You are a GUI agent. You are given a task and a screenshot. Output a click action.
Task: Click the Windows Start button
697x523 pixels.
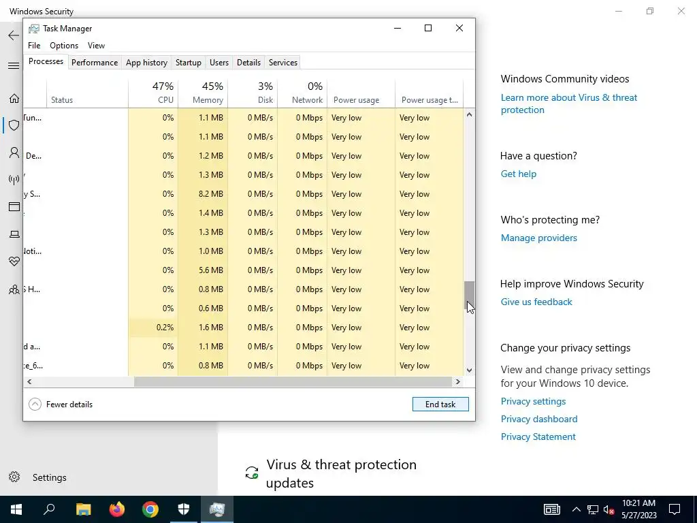pyautogui.click(x=16, y=509)
